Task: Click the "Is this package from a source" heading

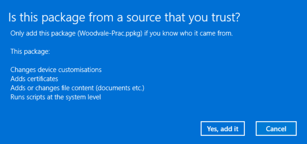Action: (124, 18)
